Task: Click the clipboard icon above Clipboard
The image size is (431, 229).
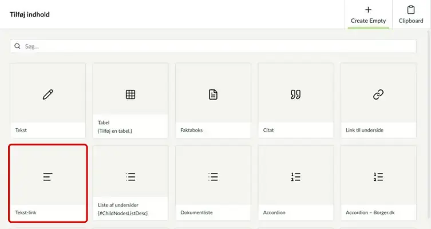Action: point(411,10)
